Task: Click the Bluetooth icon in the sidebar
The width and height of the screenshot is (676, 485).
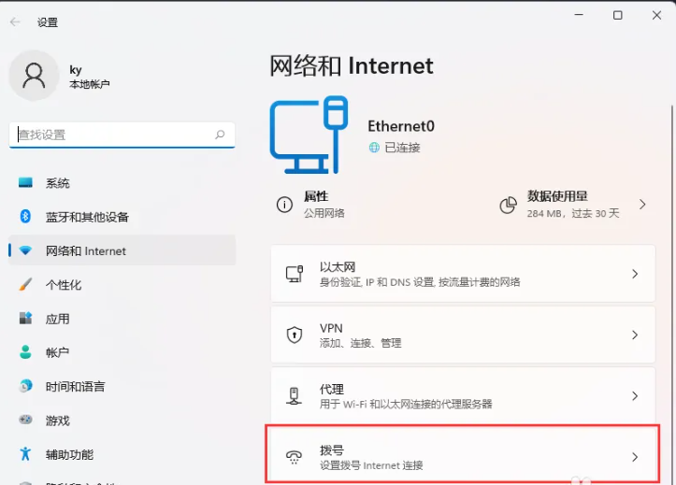Action: coord(25,216)
